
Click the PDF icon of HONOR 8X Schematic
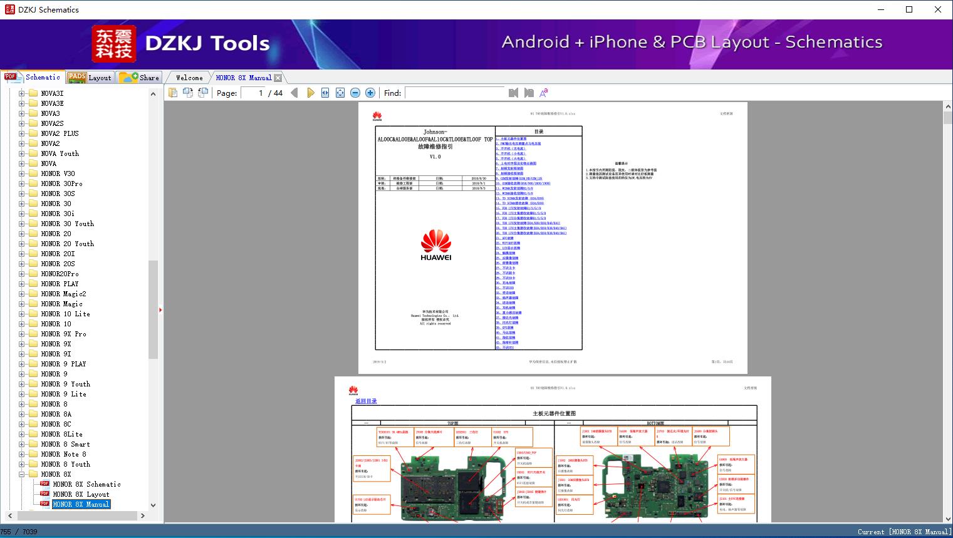[44, 484]
